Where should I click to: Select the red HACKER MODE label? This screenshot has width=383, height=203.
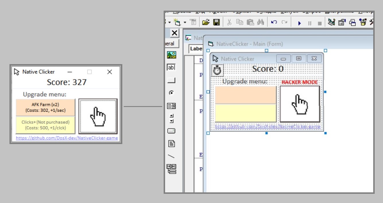(300, 82)
